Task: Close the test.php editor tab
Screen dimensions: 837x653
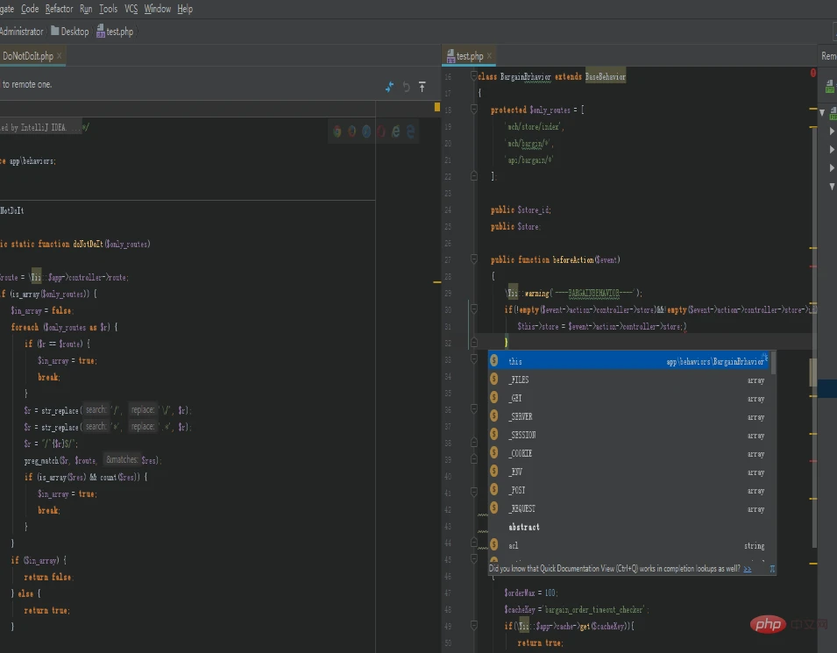Action: (489, 56)
